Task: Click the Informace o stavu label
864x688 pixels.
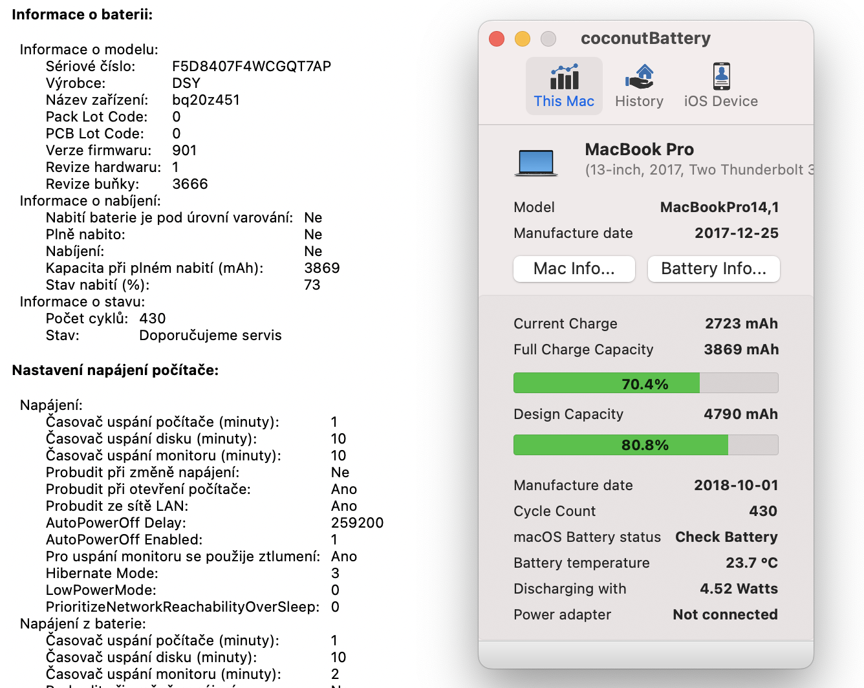Action: point(82,302)
